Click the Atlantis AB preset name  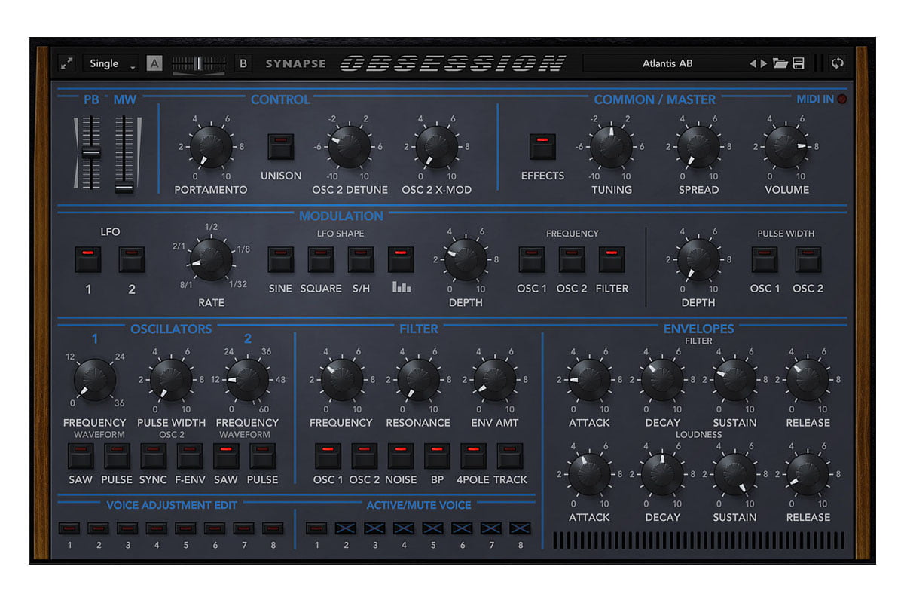(x=667, y=63)
